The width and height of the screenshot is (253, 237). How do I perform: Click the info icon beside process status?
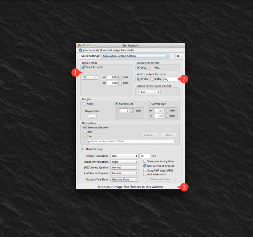(81, 50)
